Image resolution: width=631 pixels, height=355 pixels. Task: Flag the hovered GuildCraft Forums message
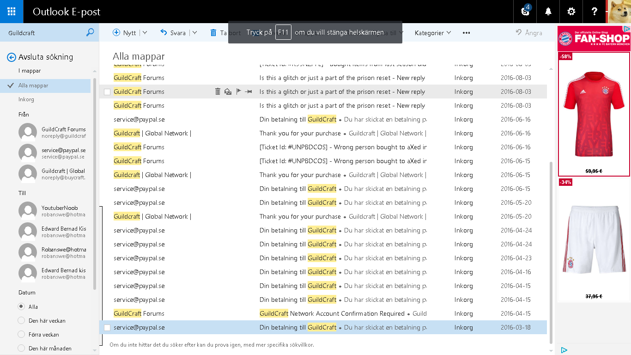click(x=238, y=92)
